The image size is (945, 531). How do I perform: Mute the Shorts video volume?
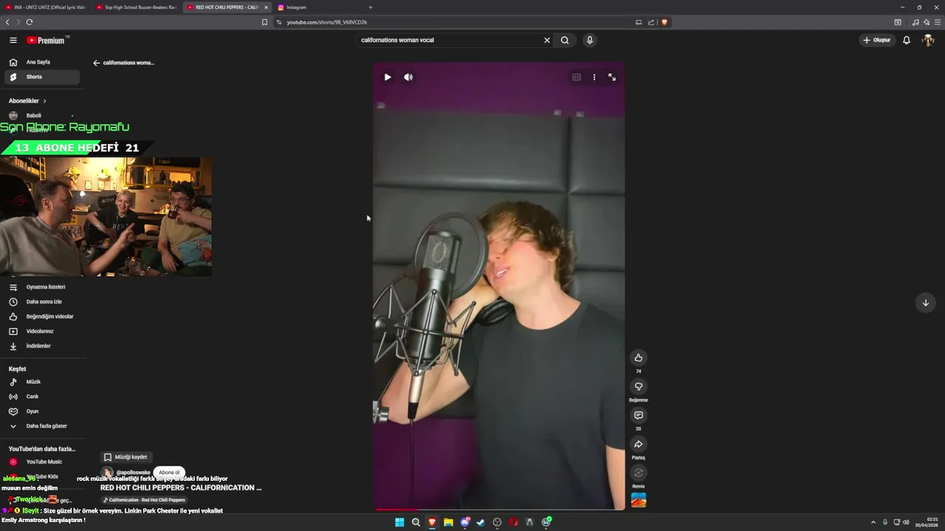pyautogui.click(x=408, y=77)
